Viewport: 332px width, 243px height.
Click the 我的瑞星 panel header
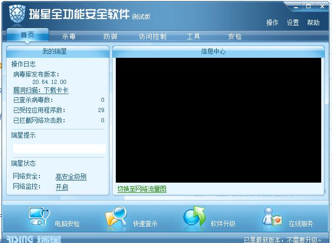tap(57, 51)
